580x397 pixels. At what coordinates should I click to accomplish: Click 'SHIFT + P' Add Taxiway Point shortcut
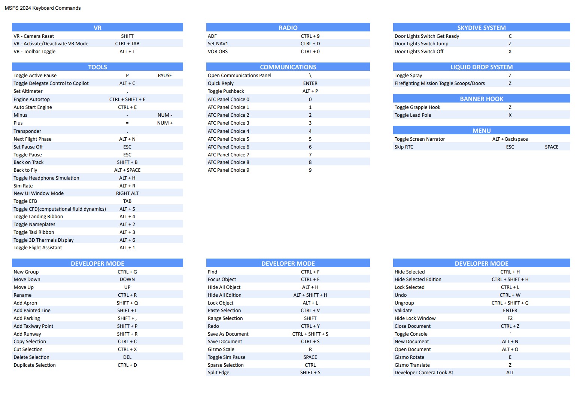pos(127,326)
